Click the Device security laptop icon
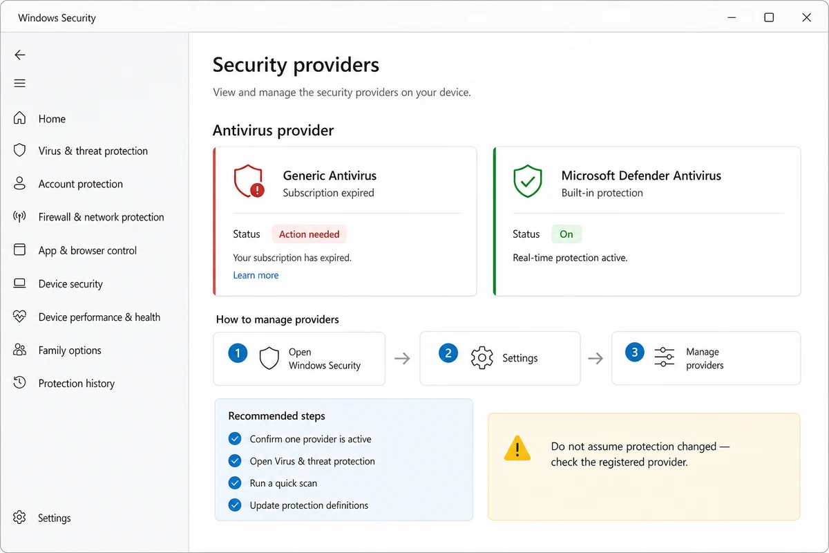This screenshot has width=829, height=553. pyautogui.click(x=20, y=283)
